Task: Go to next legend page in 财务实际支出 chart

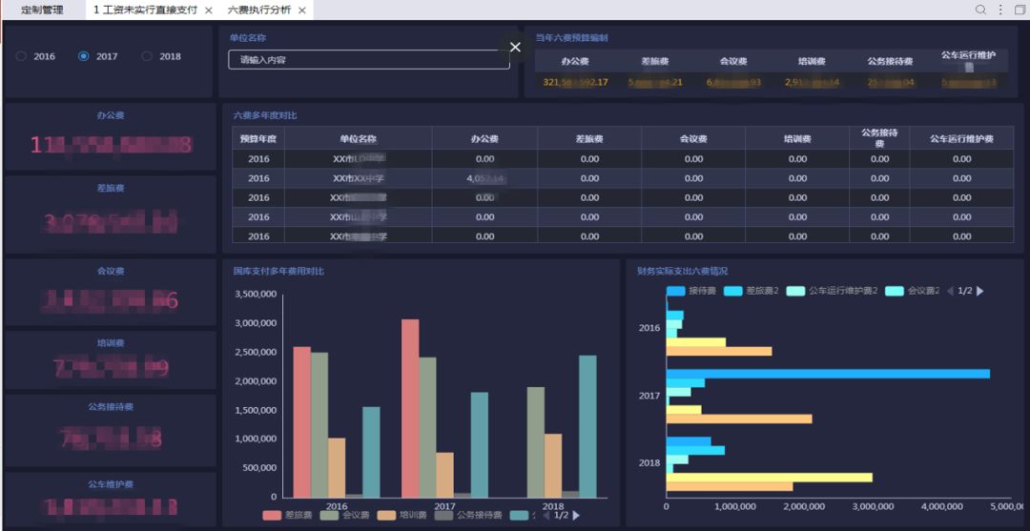Action: (x=979, y=291)
